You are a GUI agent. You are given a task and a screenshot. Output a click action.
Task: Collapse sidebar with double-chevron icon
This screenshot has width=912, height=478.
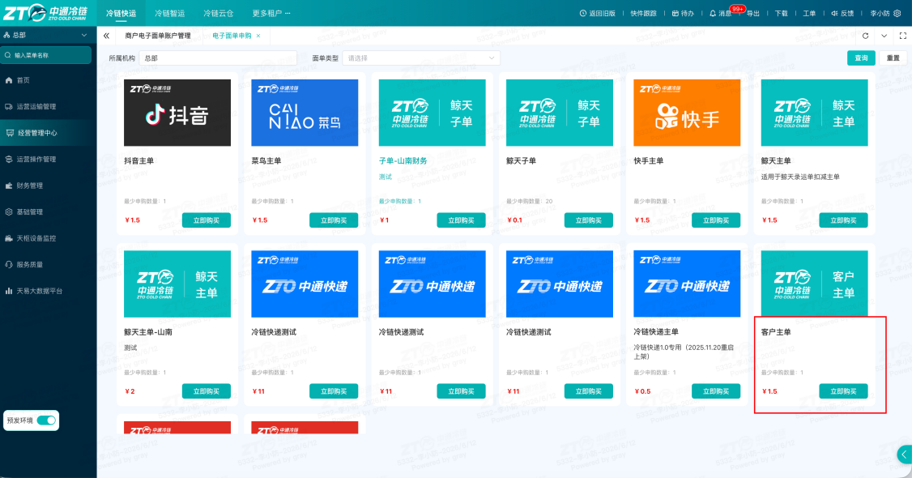pyautogui.click(x=106, y=36)
